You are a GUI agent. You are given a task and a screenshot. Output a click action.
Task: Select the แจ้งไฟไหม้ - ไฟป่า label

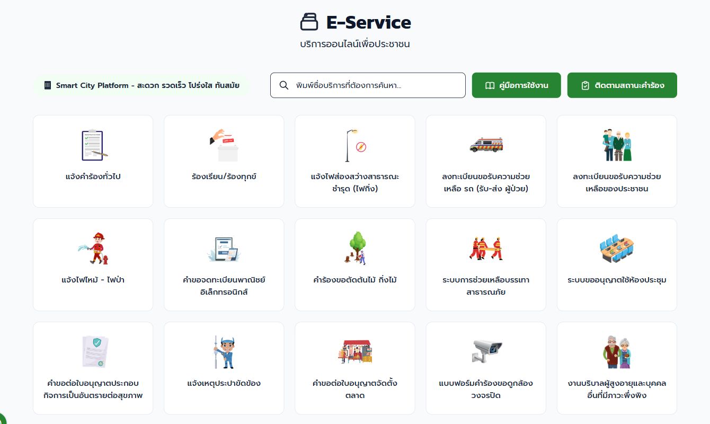coord(93,280)
